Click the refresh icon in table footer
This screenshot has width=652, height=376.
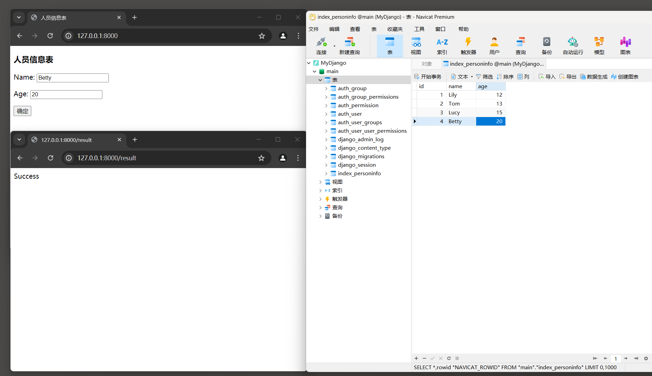(x=449, y=358)
